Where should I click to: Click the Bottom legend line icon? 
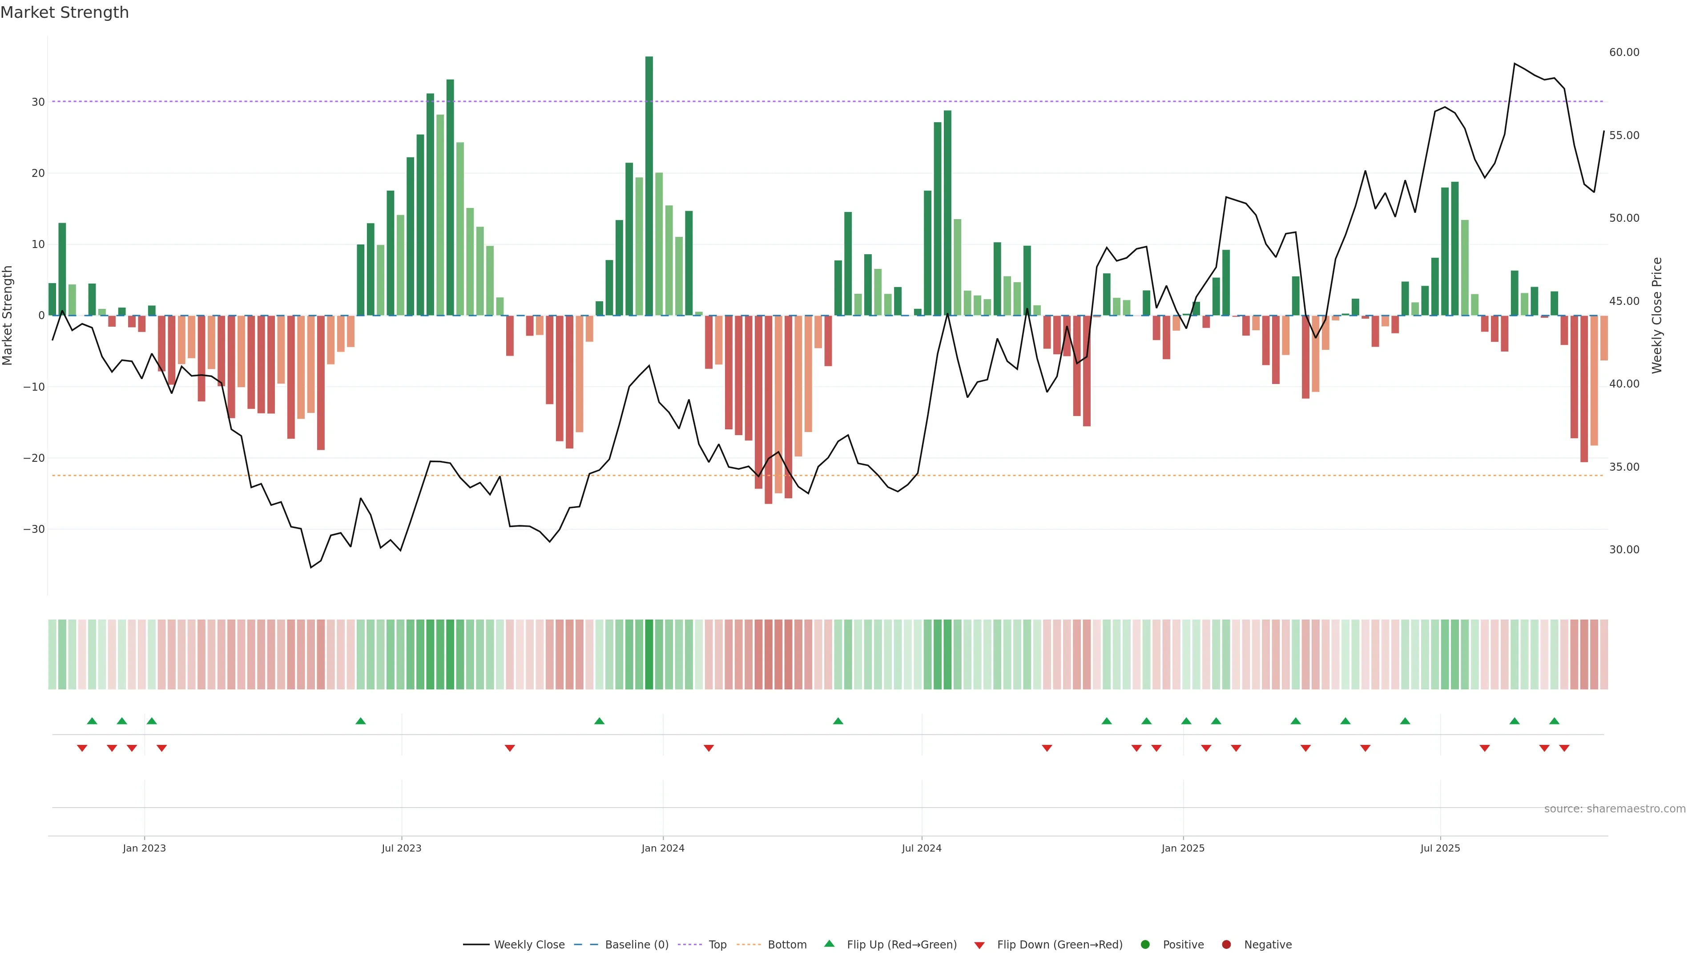click(x=749, y=945)
